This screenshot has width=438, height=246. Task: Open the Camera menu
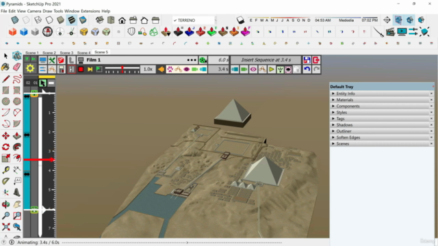[x=34, y=11]
